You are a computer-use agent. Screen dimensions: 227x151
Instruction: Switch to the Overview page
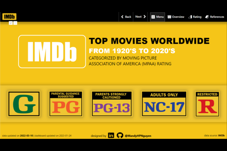[176, 17]
